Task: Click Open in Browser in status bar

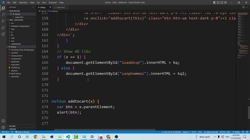Action: [22, 132]
